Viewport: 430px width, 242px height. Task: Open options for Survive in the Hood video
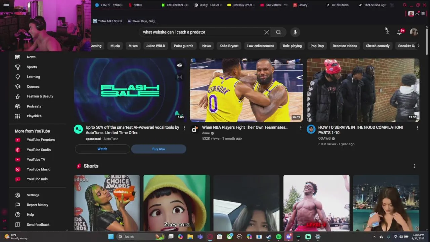click(417, 128)
